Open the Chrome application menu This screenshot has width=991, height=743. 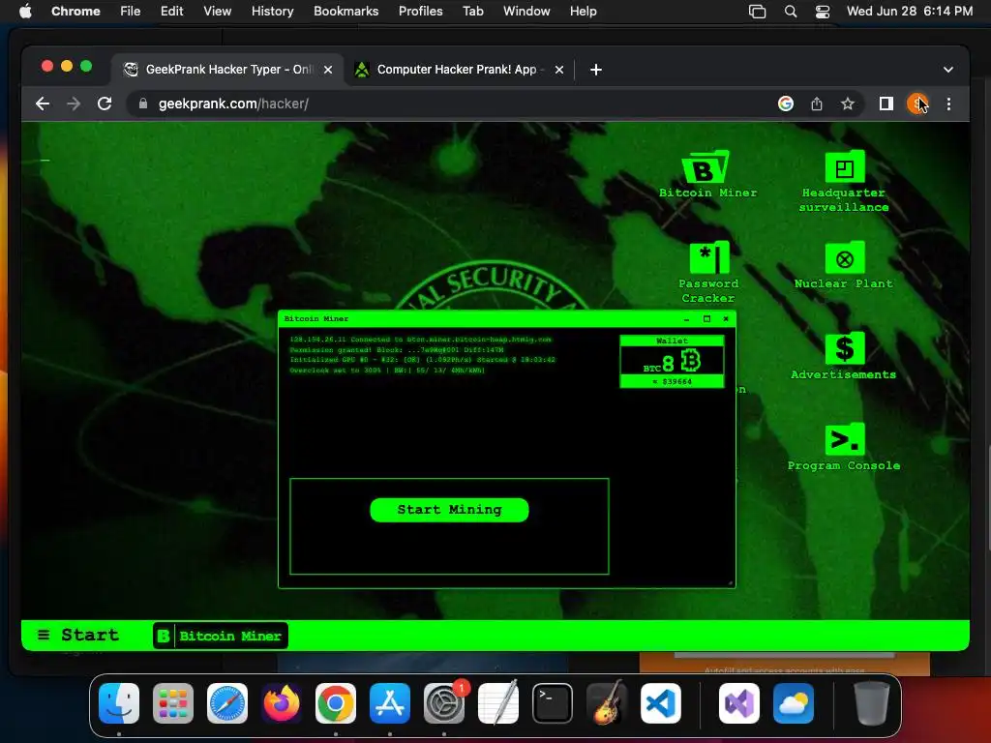click(x=75, y=12)
